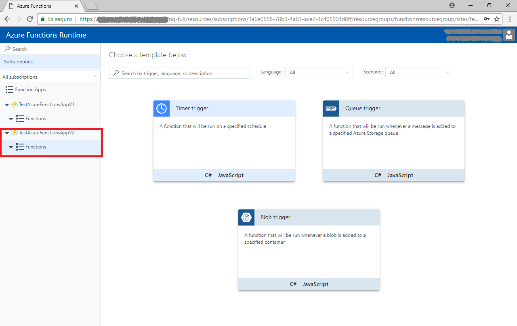This screenshot has width=517, height=326.
Task: Select Subscriptions heading in sidebar
Action: [18, 62]
